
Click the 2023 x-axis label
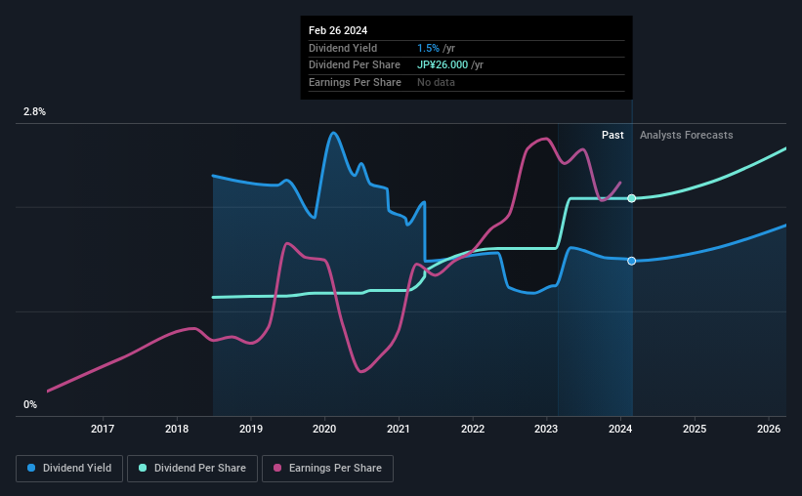pos(546,429)
